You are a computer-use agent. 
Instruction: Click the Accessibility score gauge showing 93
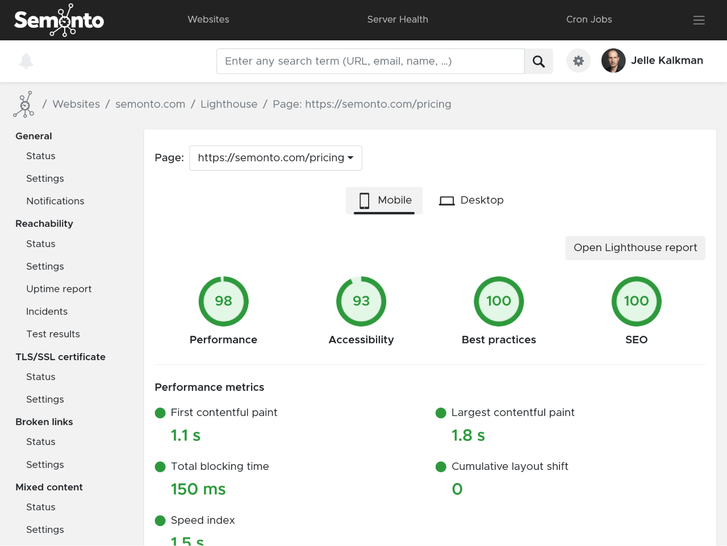click(x=361, y=301)
